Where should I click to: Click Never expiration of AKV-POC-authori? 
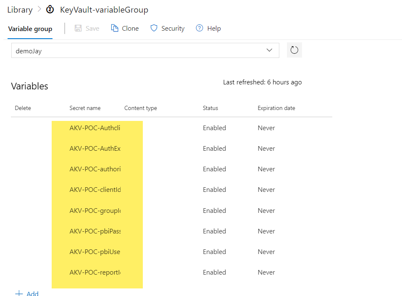tap(266, 169)
